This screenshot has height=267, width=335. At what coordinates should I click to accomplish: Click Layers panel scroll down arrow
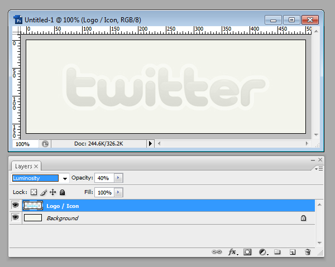tap(319, 242)
